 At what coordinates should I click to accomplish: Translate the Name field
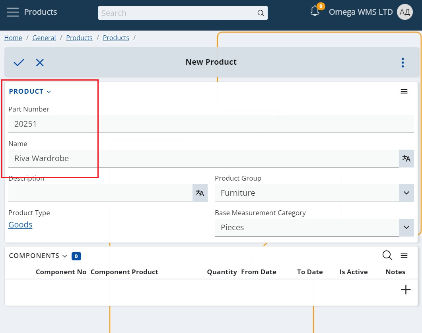[406, 158]
